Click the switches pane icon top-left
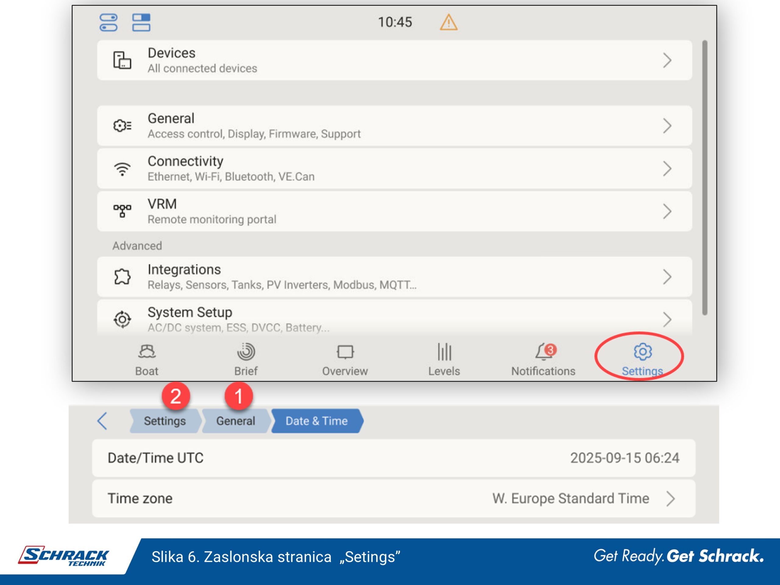The image size is (780, 585). pyautogui.click(x=108, y=23)
